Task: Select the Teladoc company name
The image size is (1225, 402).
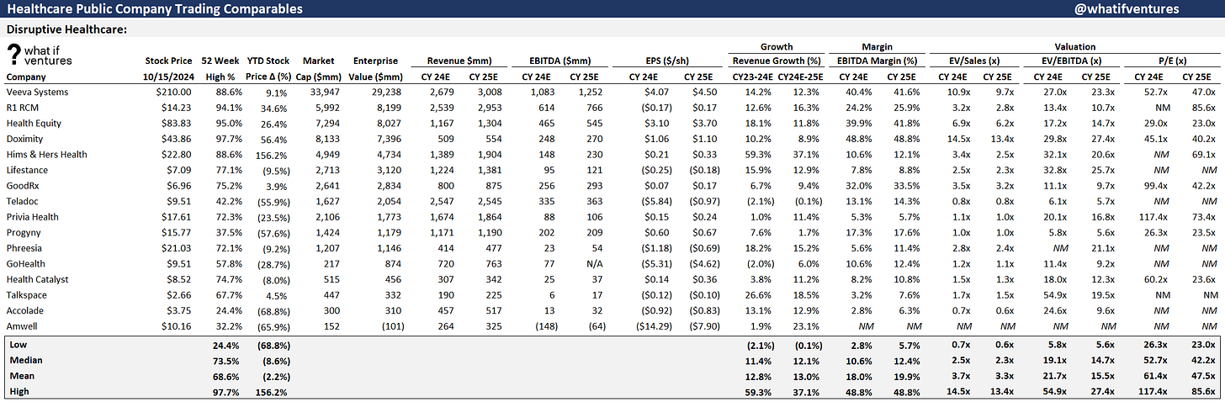Action: pos(24,202)
